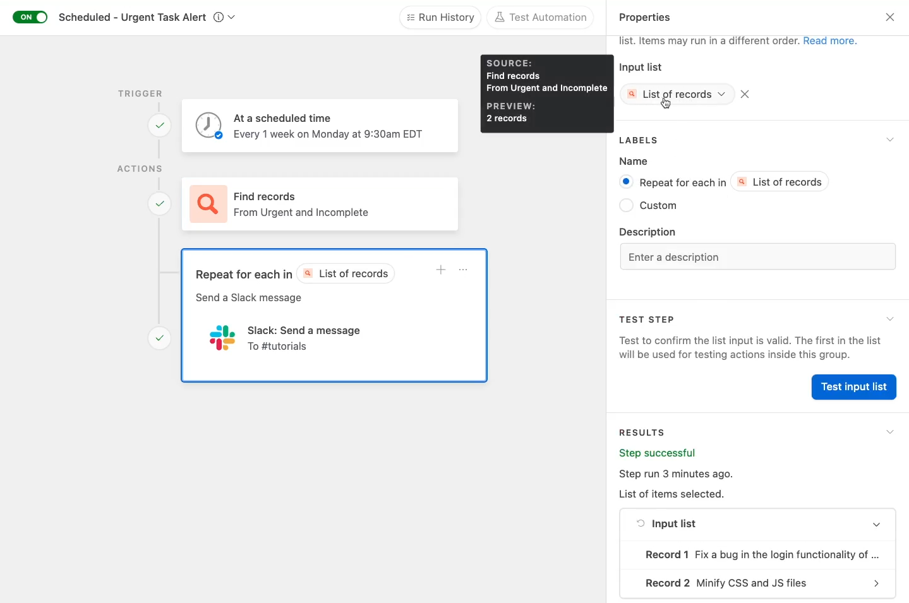
Task: Click the 'To #tutorials' text
Action: click(x=277, y=346)
